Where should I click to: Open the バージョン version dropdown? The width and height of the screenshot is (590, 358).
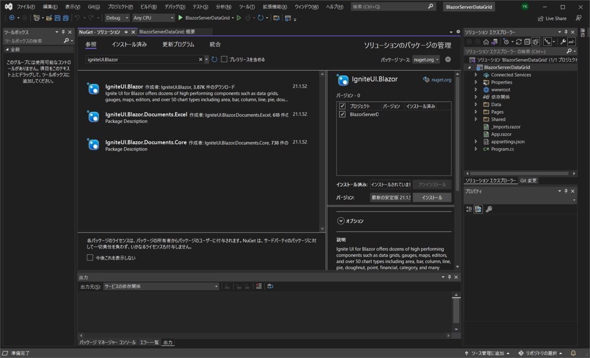tap(390, 197)
